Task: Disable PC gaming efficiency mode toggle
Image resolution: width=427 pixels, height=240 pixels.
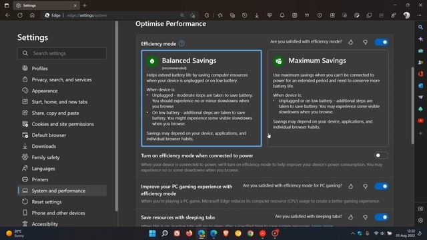Action: coord(381,187)
